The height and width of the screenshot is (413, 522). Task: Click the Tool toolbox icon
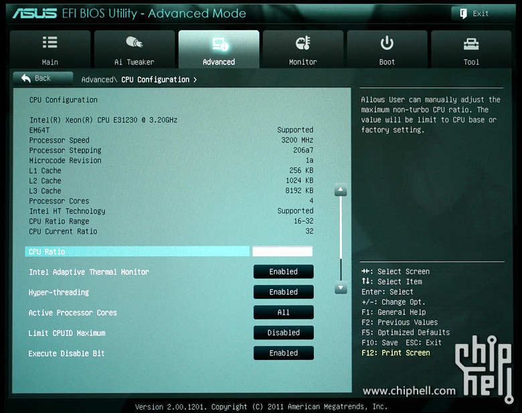point(471,44)
